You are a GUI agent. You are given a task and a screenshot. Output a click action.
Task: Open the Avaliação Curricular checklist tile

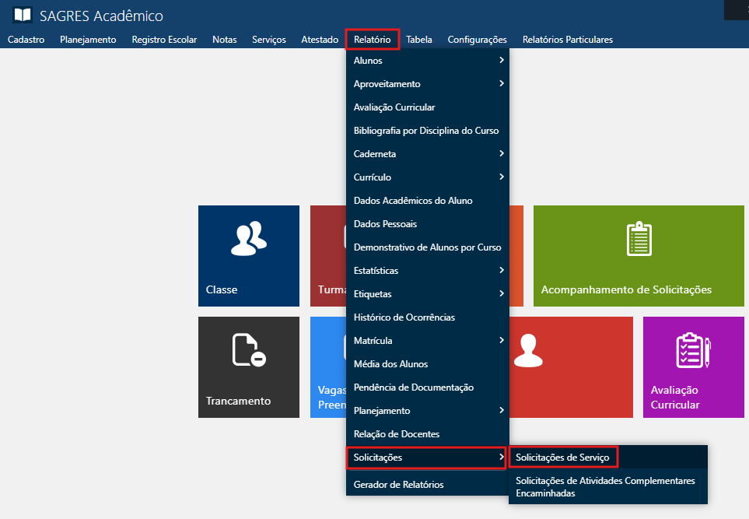coord(693,366)
